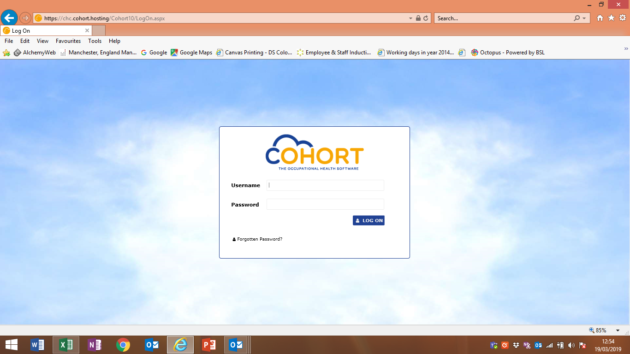Screen dimensions: 630x354
Task: Click the LOG ON button
Action: pos(368,220)
